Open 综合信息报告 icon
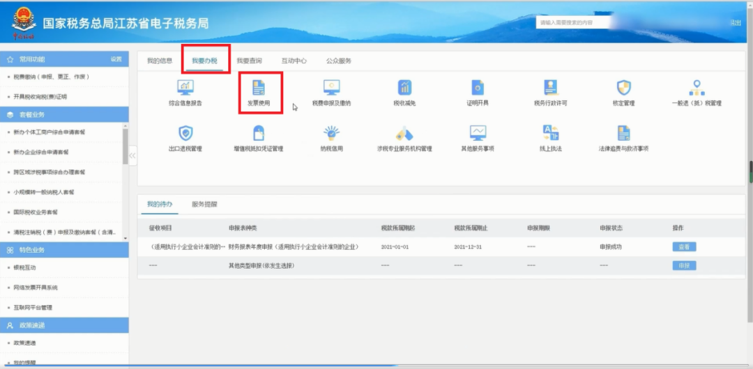753x369 pixels. coord(185,87)
